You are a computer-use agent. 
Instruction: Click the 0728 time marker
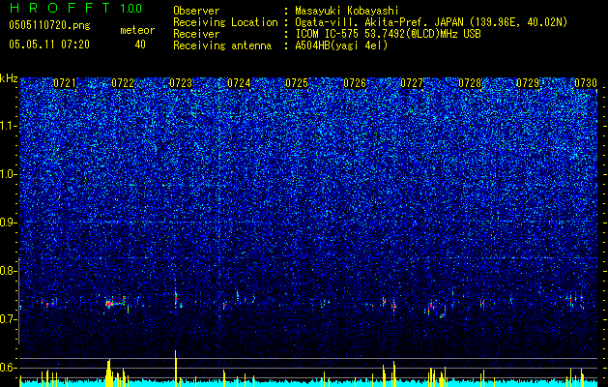[x=470, y=83]
